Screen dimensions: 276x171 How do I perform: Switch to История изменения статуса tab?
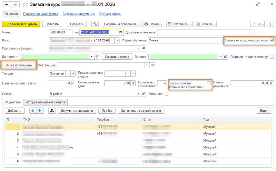coord(46,102)
